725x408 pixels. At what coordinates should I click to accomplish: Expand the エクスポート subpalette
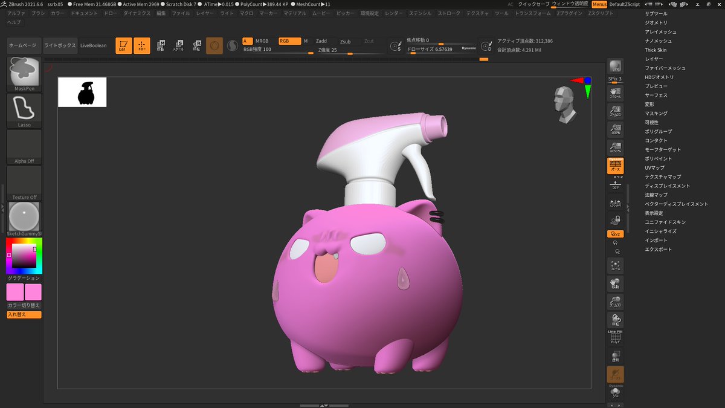658,249
